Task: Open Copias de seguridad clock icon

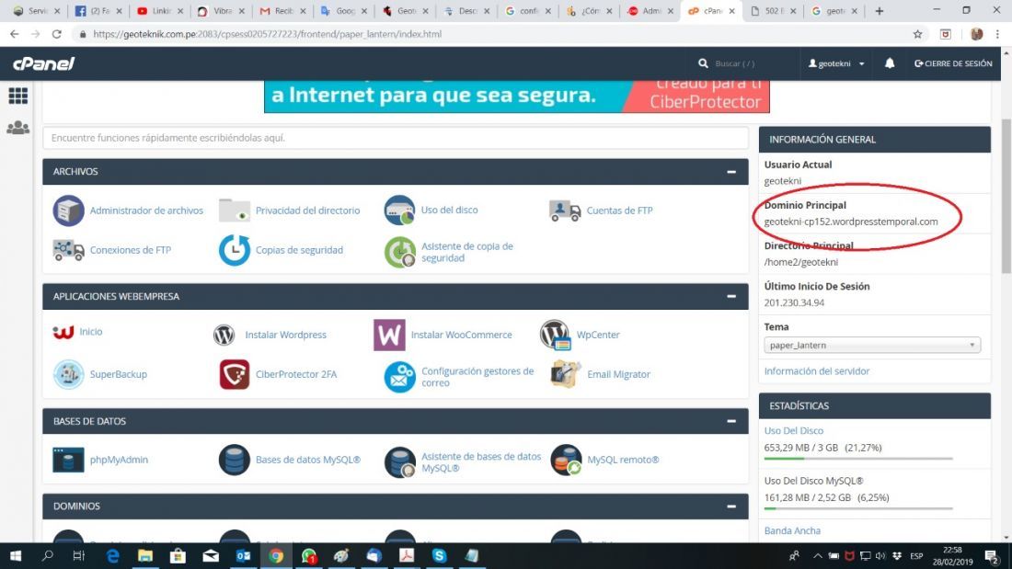Action: 235,250
